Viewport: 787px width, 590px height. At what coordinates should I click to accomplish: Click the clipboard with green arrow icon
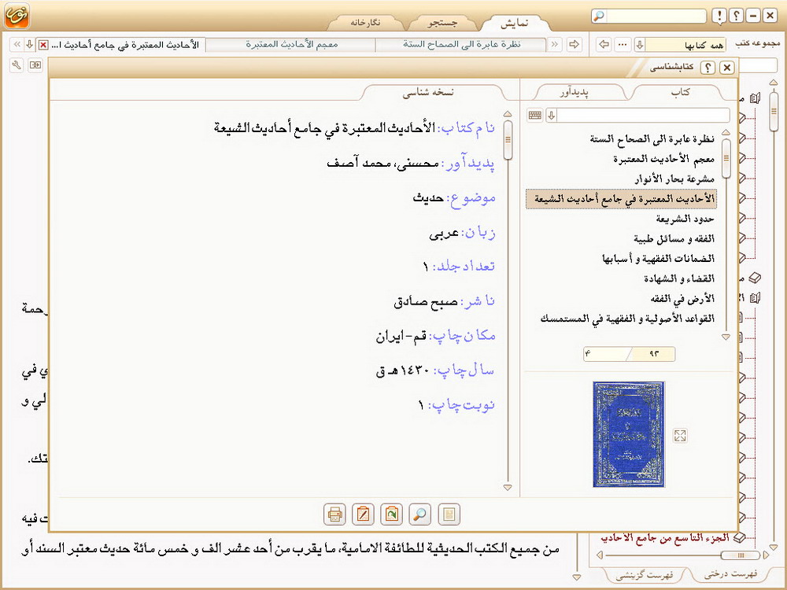pyautogui.click(x=391, y=514)
